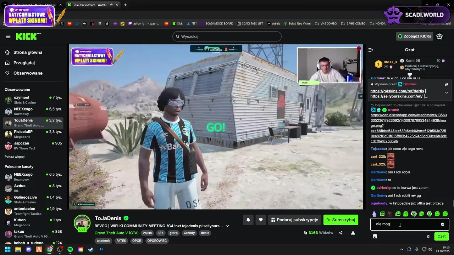Viewport: 454px width, 255px height.
Task: Insert the blue crystal emote
Action: tap(375, 214)
